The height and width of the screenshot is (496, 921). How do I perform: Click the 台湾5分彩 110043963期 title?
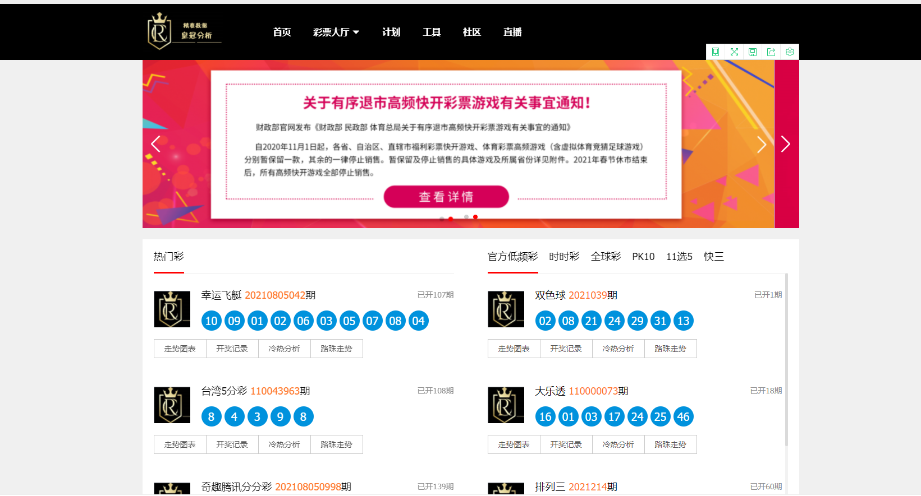tap(255, 391)
